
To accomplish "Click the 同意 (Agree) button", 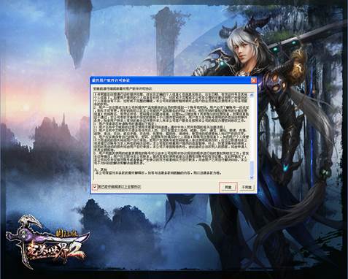I will coord(228,187).
